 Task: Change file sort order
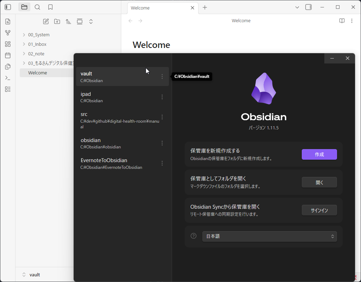(68, 22)
